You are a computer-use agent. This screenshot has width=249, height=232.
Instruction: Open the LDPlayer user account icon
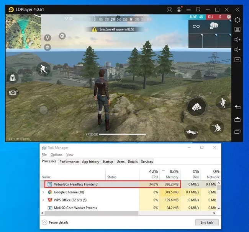[179, 10]
